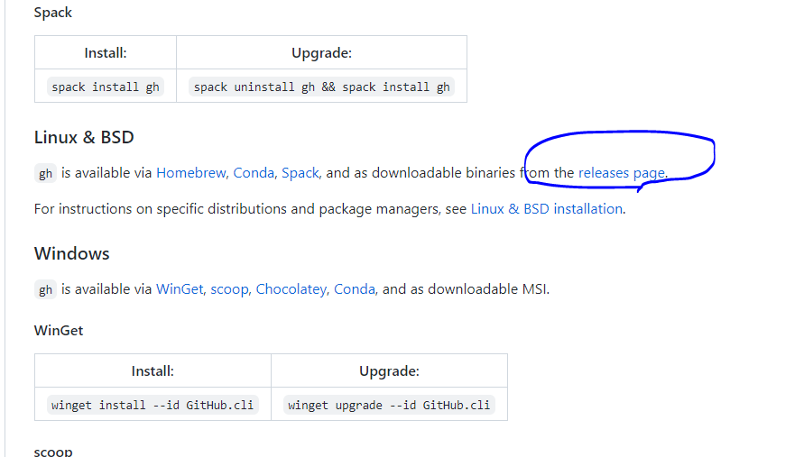Image resolution: width=804 pixels, height=457 pixels.
Task: Click the WinGet subsection heading
Action: pyautogui.click(x=59, y=331)
